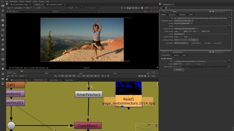Toggle the auto alpha checkbox
The width and height of the screenshot is (234, 131).
(212, 43)
